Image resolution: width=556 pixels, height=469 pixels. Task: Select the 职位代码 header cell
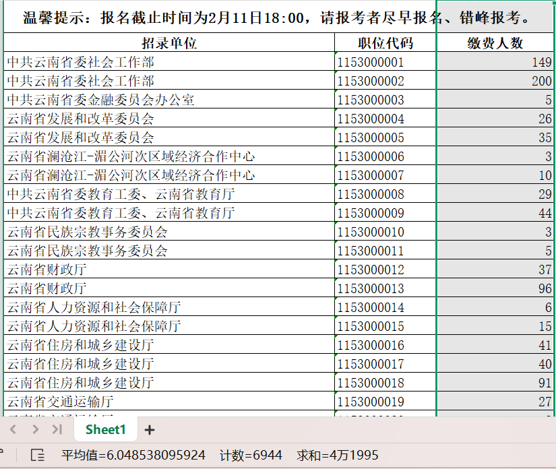tap(385, 43)
